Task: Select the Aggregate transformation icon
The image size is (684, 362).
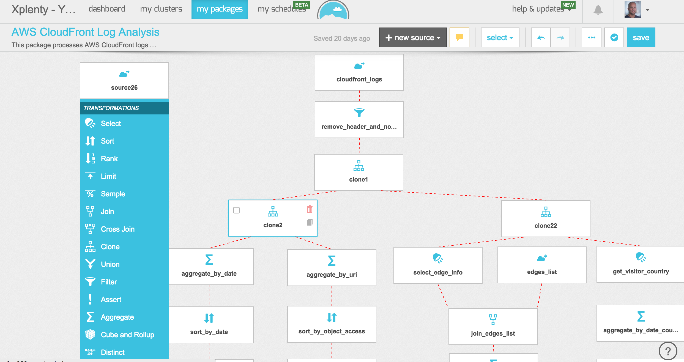Action: pyautogui.click(x=90, y=316)
